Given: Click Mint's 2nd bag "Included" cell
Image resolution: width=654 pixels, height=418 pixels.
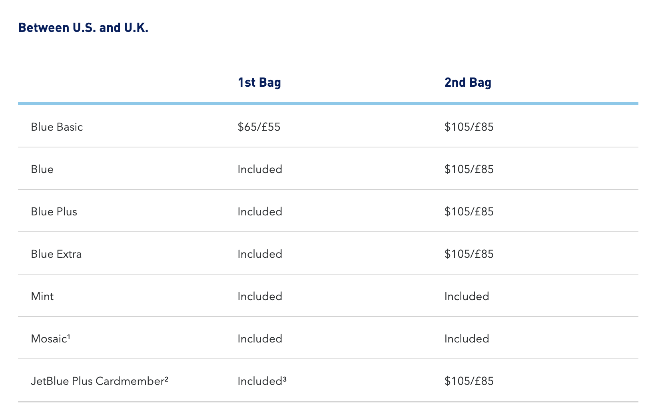Looking at the screenshot, I should pyautogui.click(x=467, y=297).
